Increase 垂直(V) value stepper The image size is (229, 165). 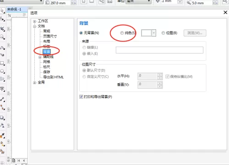click(160, 83)
